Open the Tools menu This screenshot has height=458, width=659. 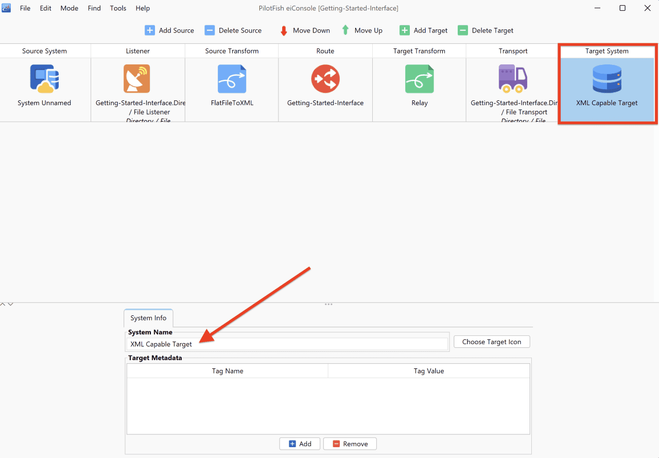coord(118,8)
